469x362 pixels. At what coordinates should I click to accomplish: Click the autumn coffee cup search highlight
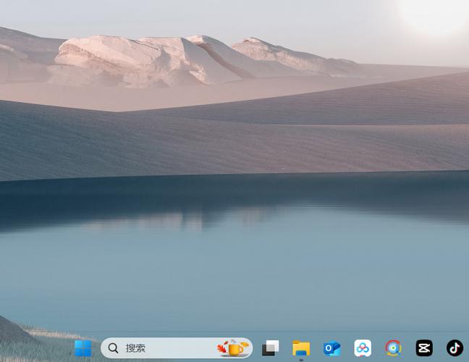(x=233, y=348)
